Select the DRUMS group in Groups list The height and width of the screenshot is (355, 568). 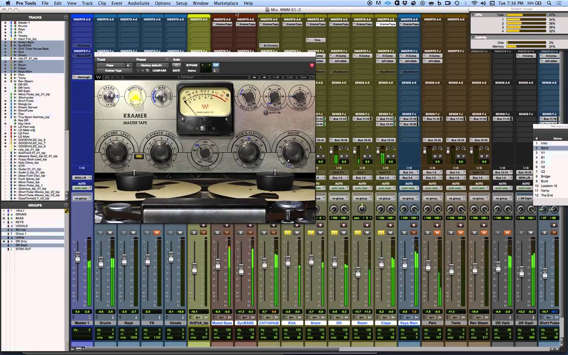pos(21,214)
